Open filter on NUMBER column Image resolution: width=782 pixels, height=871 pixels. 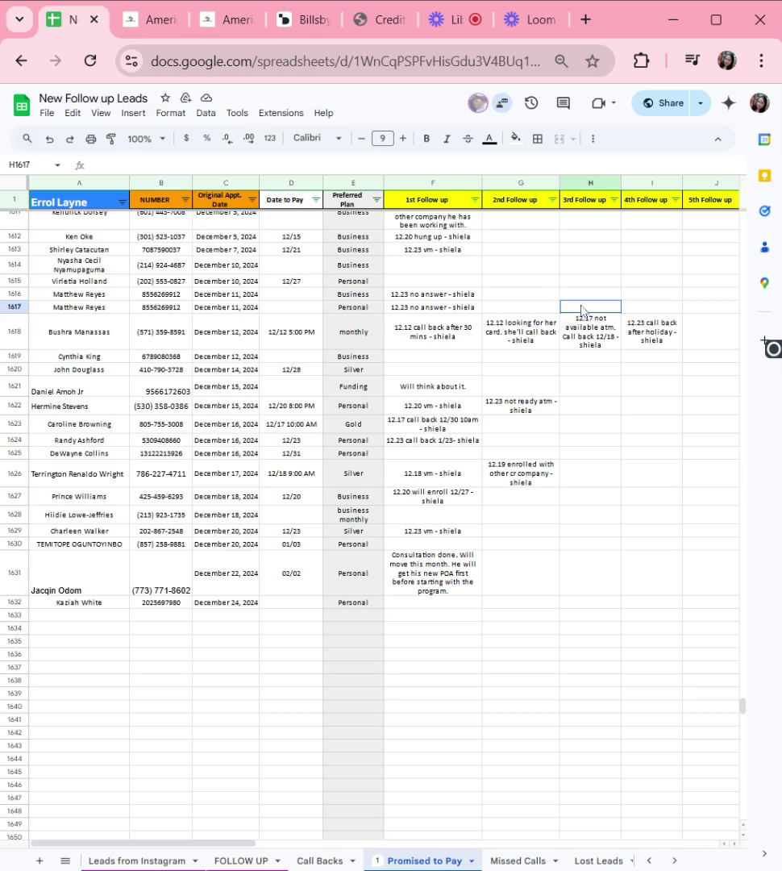pyautogui.click(x=185, y=200)
